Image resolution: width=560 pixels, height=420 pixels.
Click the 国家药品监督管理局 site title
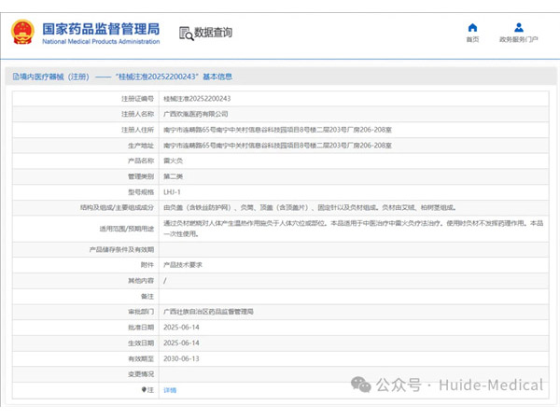tap(101, 28)
